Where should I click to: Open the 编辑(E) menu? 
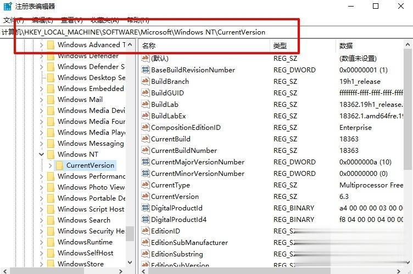(42, 20)
